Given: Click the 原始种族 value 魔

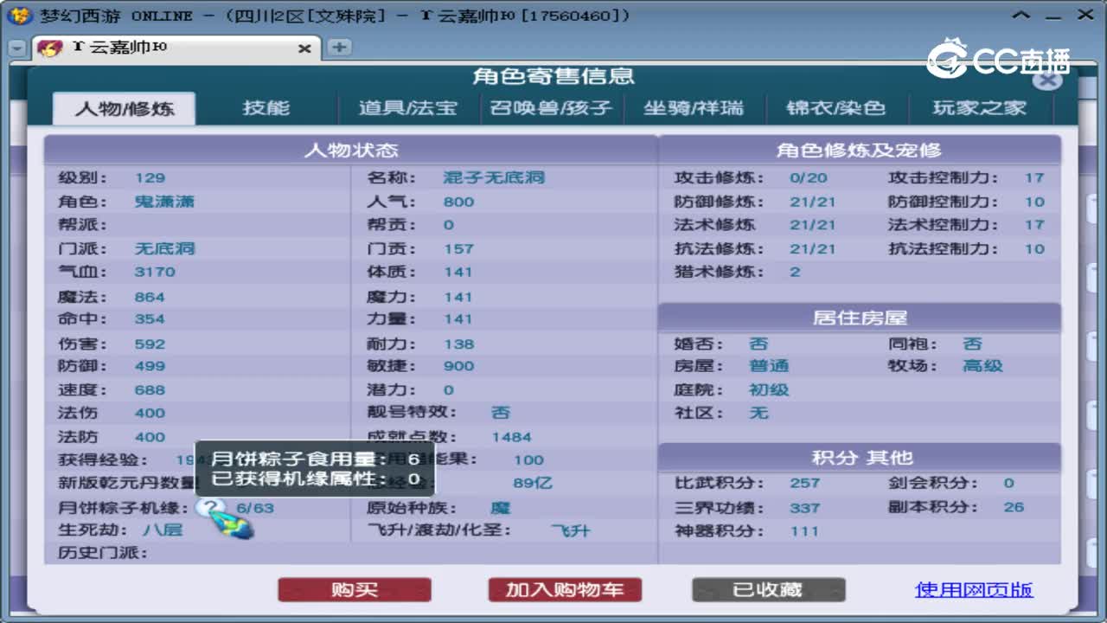Looking at the screenshot, I should point(500,508).
